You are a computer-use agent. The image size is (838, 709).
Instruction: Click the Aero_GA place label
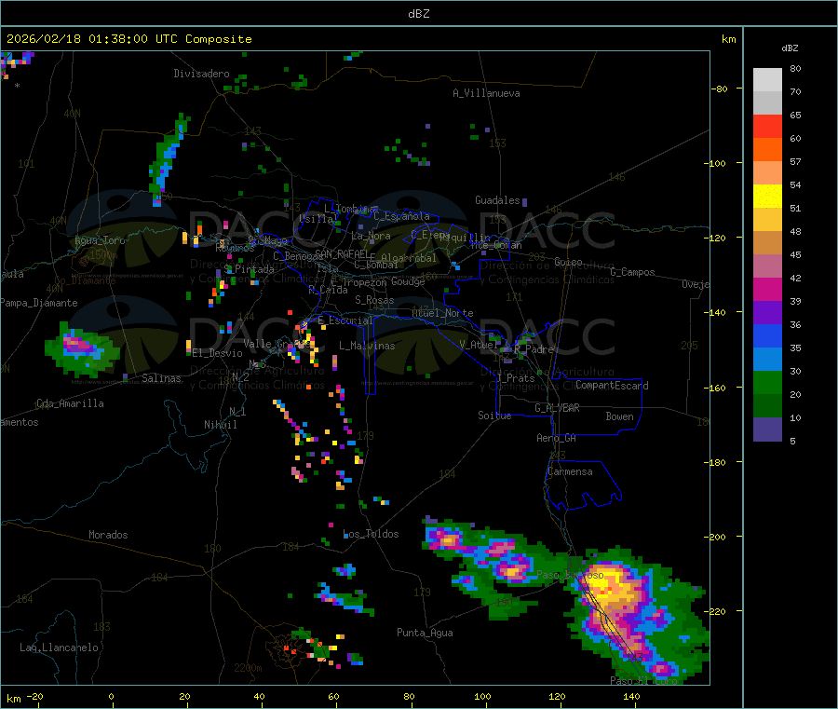557,438
